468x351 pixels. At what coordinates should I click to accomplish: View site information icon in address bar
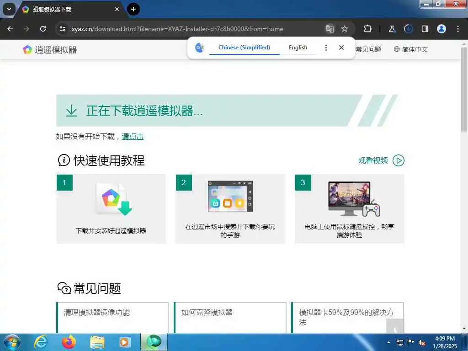coord(63,29)
